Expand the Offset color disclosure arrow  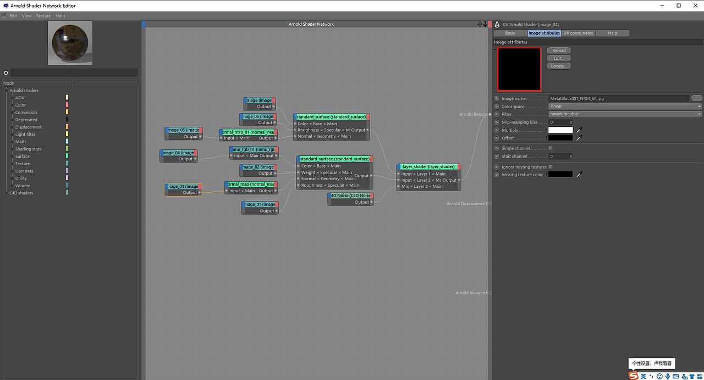(546, 138)
